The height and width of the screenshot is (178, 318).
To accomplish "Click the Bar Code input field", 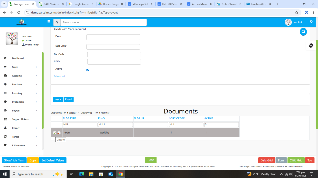I will coord(114,54).
